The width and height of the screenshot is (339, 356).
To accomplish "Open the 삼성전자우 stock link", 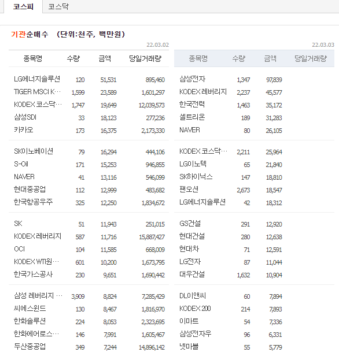I will 195,334.
